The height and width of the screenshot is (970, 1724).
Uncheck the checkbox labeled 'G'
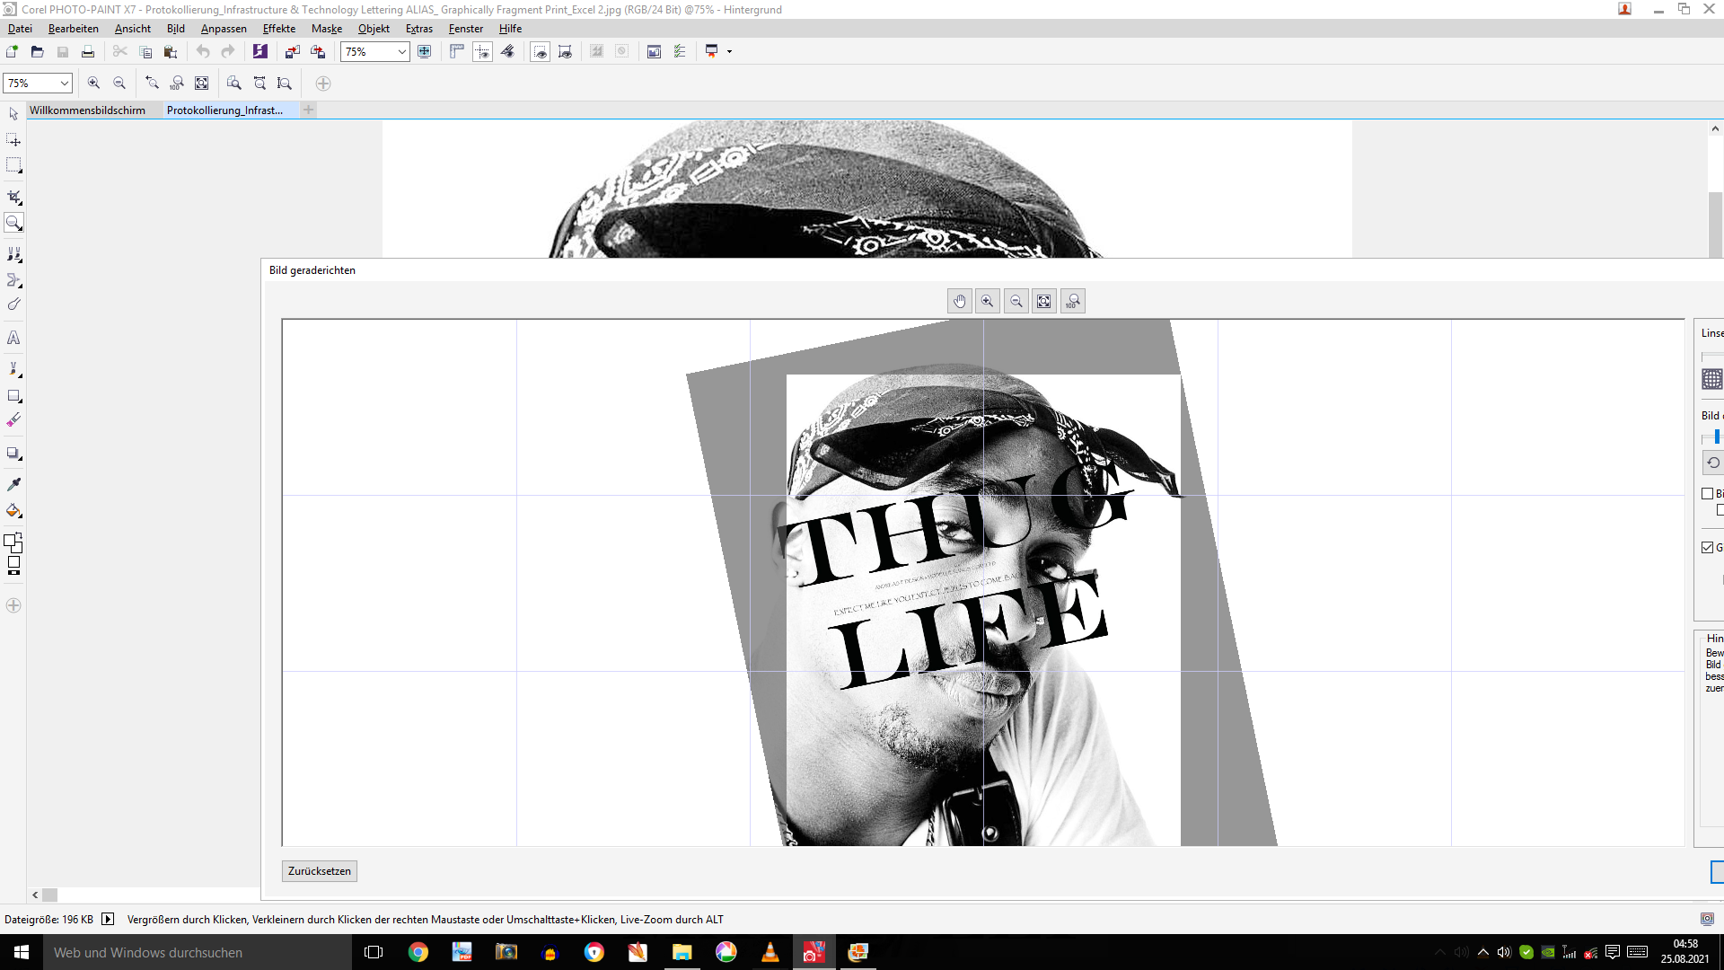click(x=1708, y=548)
